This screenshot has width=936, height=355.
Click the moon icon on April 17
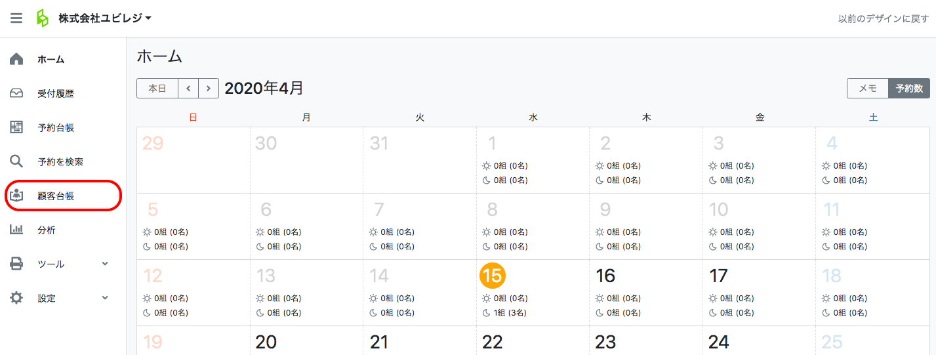pyautogui.click(x=713, y=313)
